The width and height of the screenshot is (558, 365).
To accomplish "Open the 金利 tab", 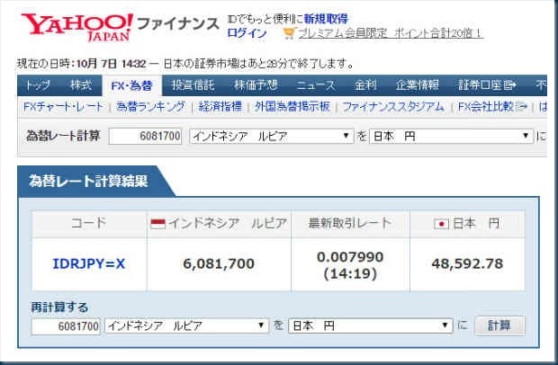I will [365, 85].
